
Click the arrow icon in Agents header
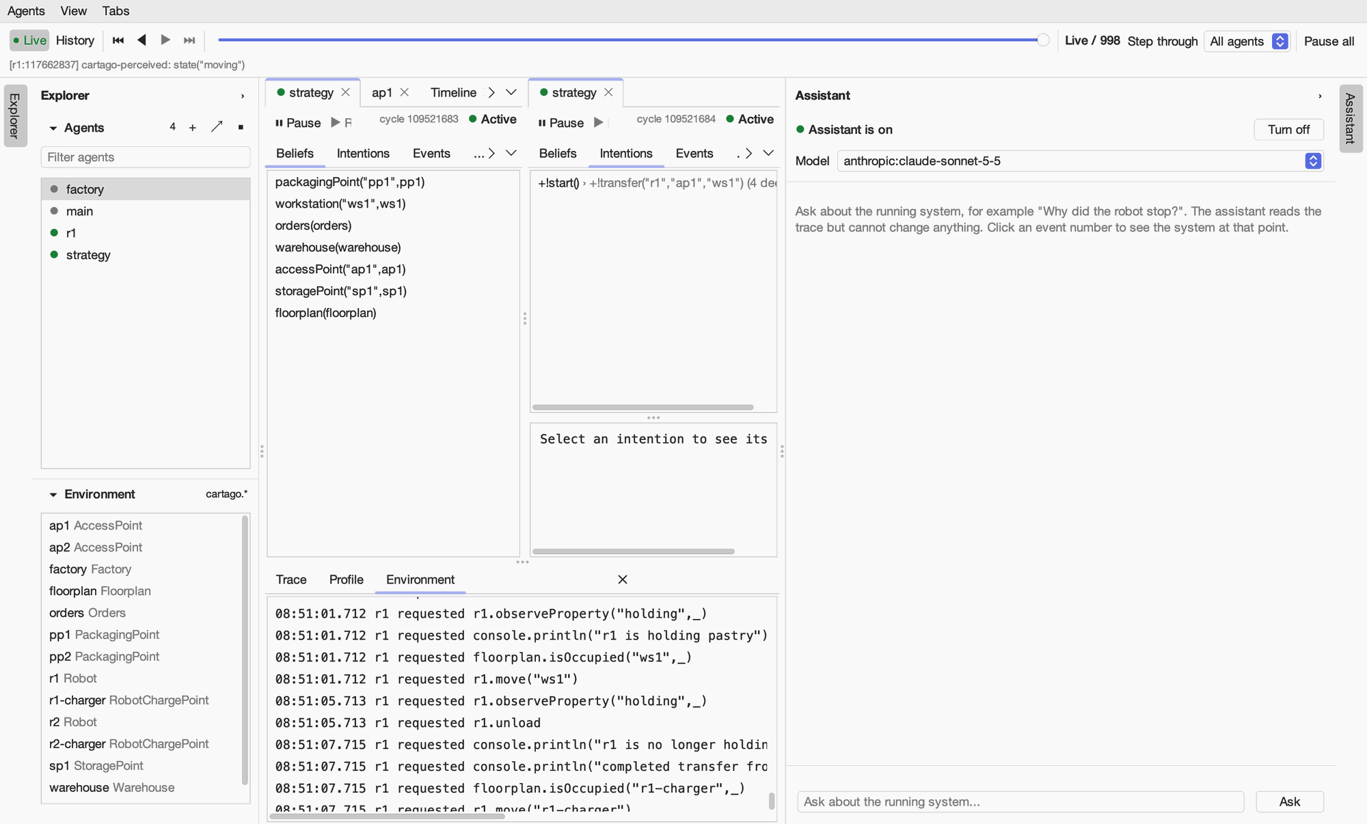[x=217, y=127]
